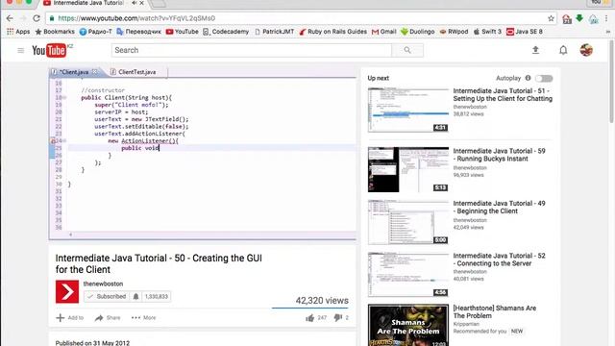Click the magnifying glass search button
The height and width of the screenshot is (346, 615).
coord(407,50)
